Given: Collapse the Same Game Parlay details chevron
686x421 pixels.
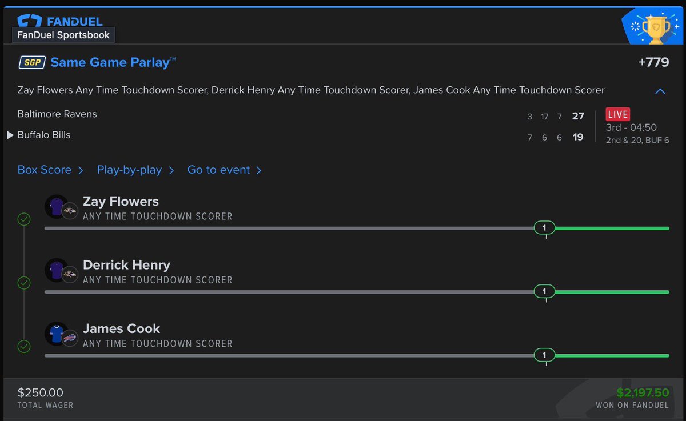Looking at the screenshot, I should tap(660, 91).
